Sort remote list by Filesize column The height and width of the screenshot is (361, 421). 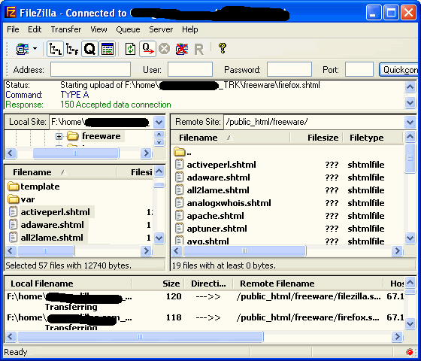[x=316, y=138]
